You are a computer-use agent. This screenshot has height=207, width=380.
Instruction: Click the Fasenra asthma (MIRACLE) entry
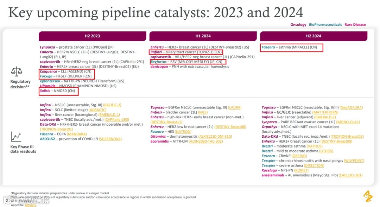[289, 47]
